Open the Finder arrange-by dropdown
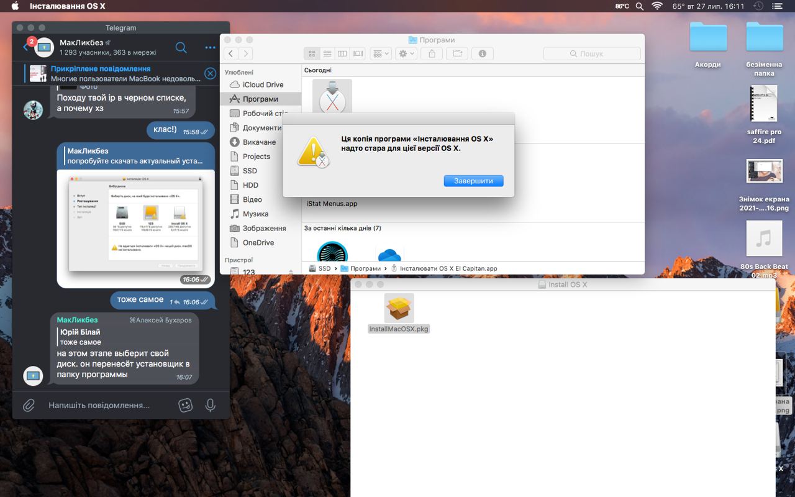The image size is (795, 497). pyautogui.click(x=381, y=53)
